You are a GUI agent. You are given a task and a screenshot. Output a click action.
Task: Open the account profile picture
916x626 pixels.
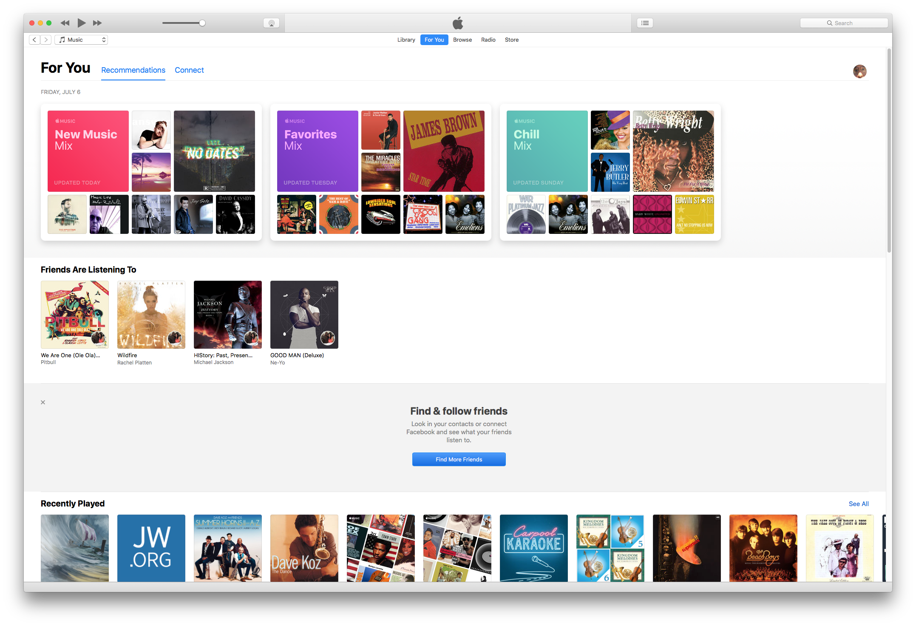pyautogui.click(x=859, y=71)
